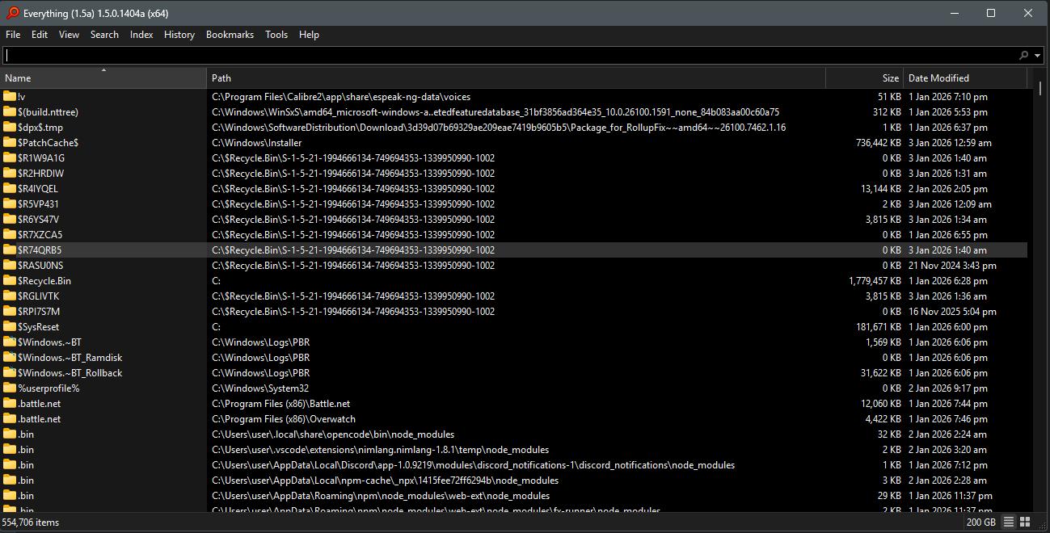Click folder icon of $Recycle.Bin
Viewport: 1050px width, 533px height.
tap(10, 280)
